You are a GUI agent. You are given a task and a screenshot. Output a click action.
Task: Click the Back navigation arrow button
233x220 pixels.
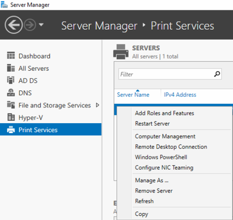13,25
